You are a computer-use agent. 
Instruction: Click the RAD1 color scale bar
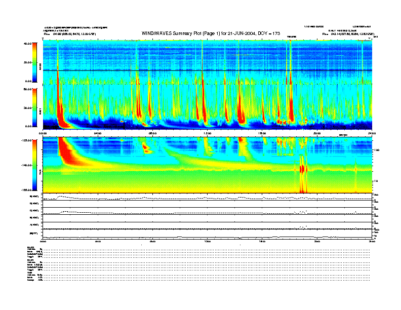[35, 107]
